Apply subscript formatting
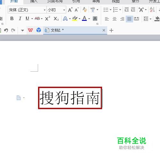This screenshot has width=160, height=160. (x=56, y=19)
